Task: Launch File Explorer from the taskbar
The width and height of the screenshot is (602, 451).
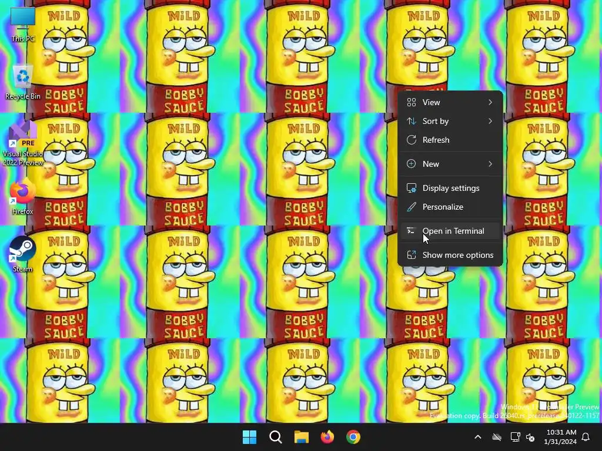Action: tap(302, 437)
